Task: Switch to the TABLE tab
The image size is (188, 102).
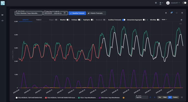Action: pos(39,20)
